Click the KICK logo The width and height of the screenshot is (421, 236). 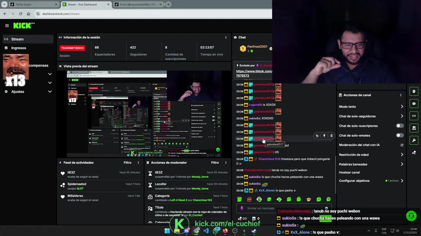24,26
